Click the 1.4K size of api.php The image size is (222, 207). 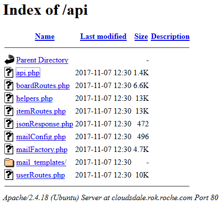pos(141,73)
